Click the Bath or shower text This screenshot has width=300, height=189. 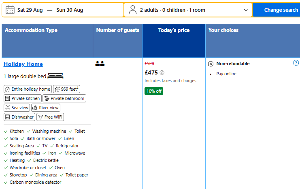pos(41,138)
